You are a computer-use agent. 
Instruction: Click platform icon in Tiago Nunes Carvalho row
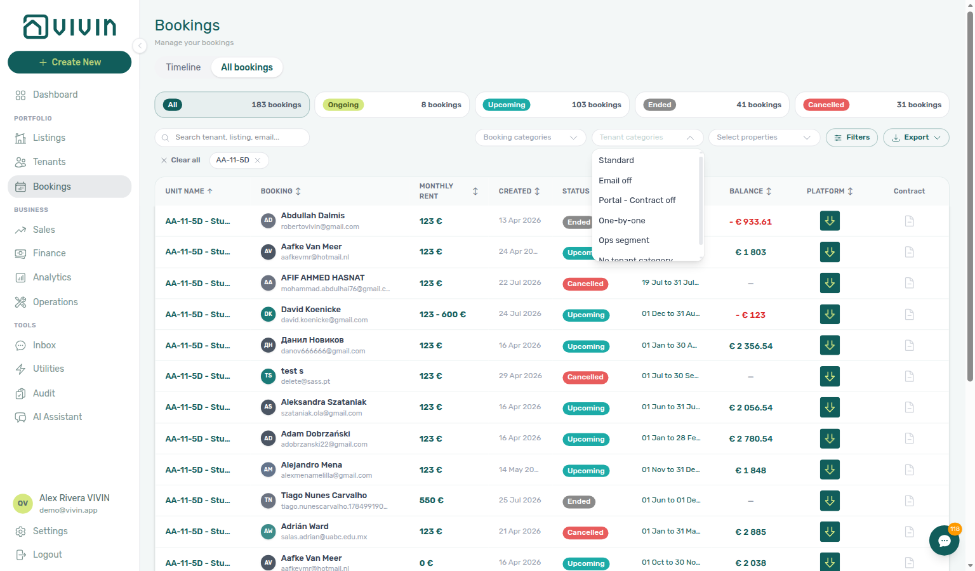[830, 501]
